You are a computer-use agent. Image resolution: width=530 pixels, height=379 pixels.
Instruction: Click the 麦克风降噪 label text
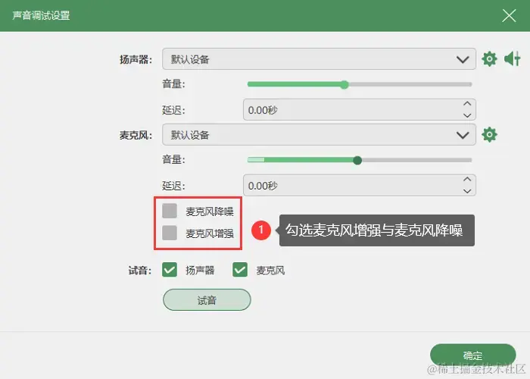210,211
